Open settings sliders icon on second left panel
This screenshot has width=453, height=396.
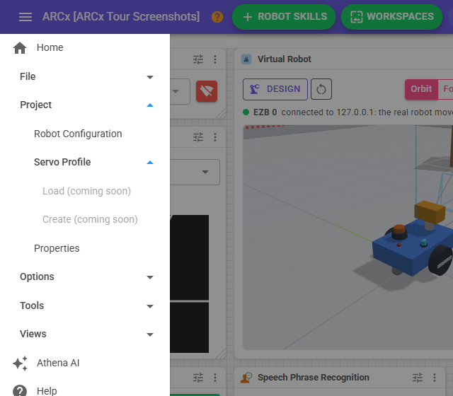198,137
